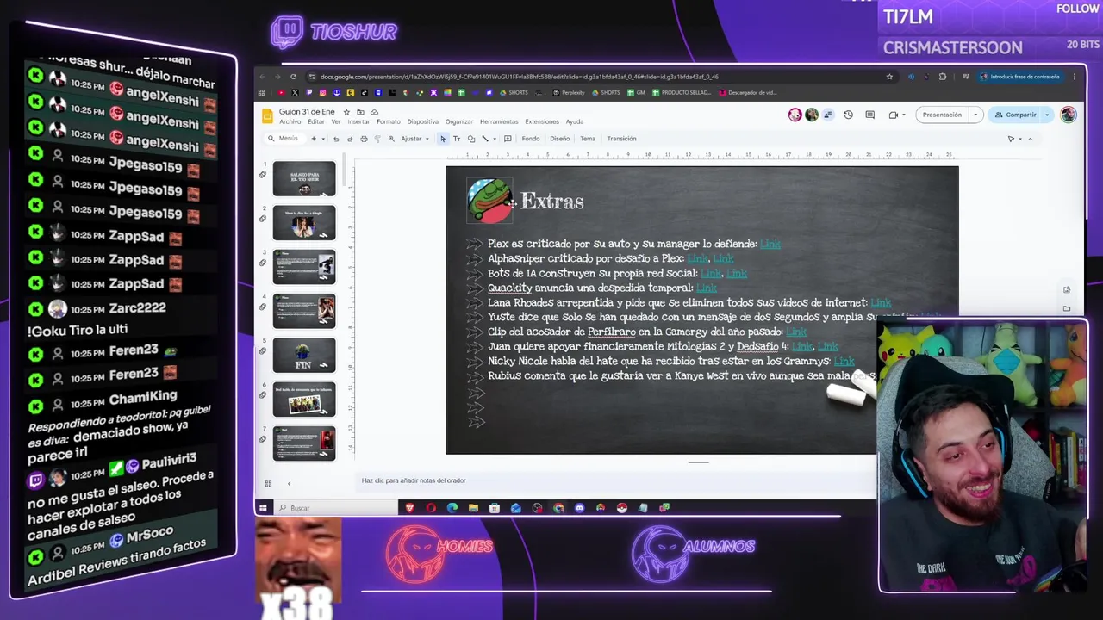Move document to folder icon
The width and height of the screenshot is (1103, 620).
360,112
